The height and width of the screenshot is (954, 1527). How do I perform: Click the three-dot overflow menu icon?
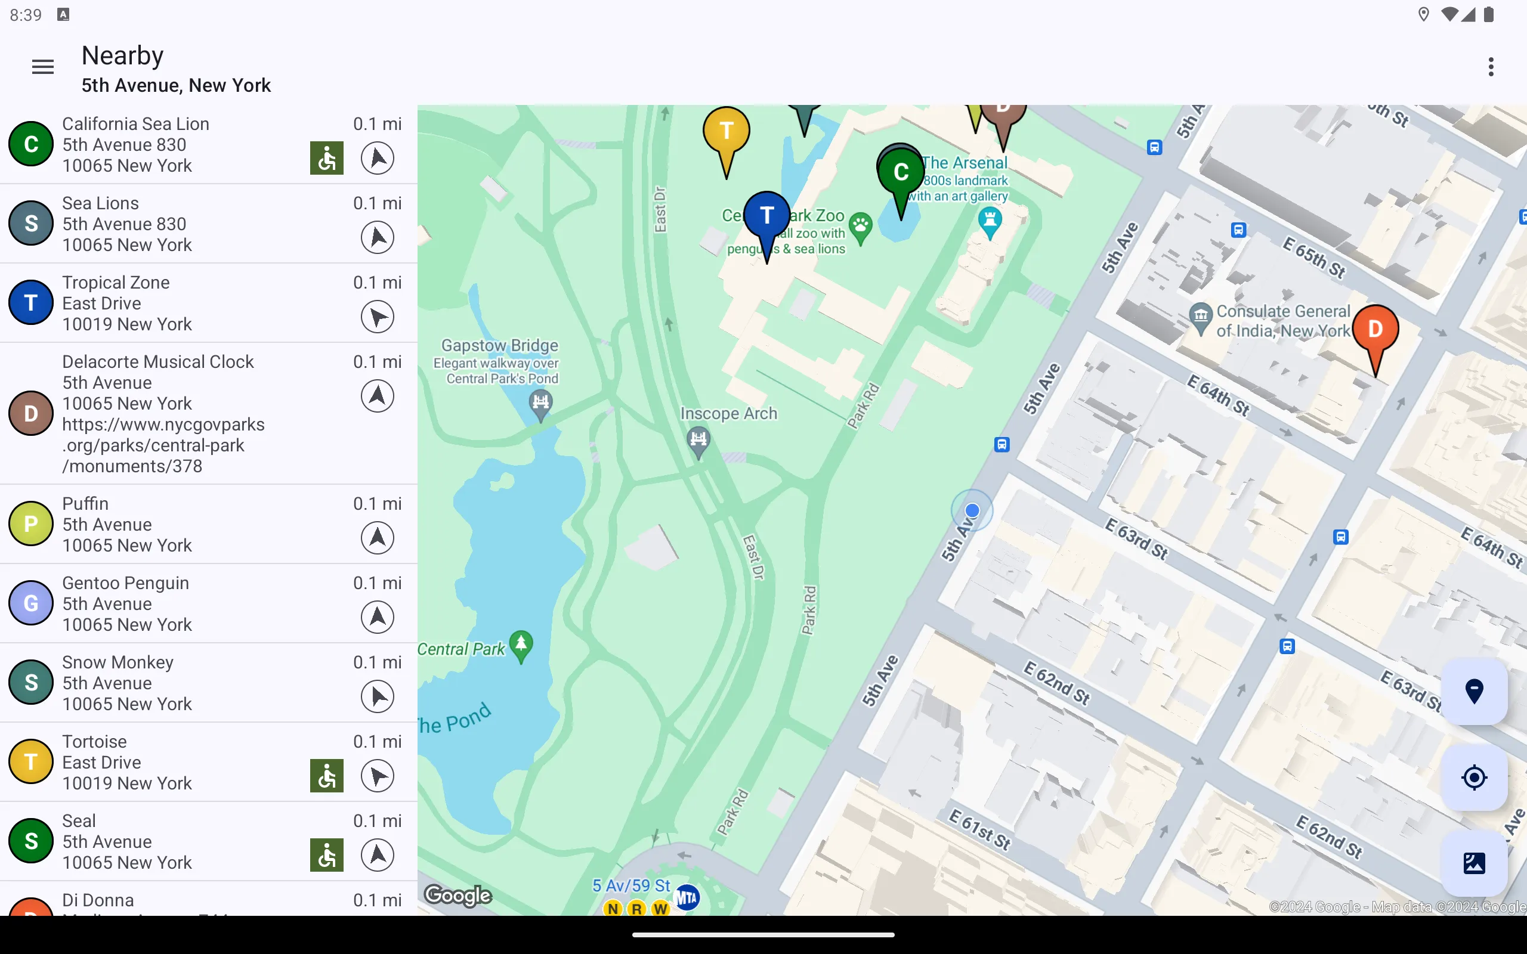tap(1491, 67)
